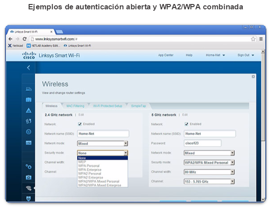Screen dimensions: 269x207
Task: Collapse the sidebar with the left chevron
Action: (x=29, y=68)
